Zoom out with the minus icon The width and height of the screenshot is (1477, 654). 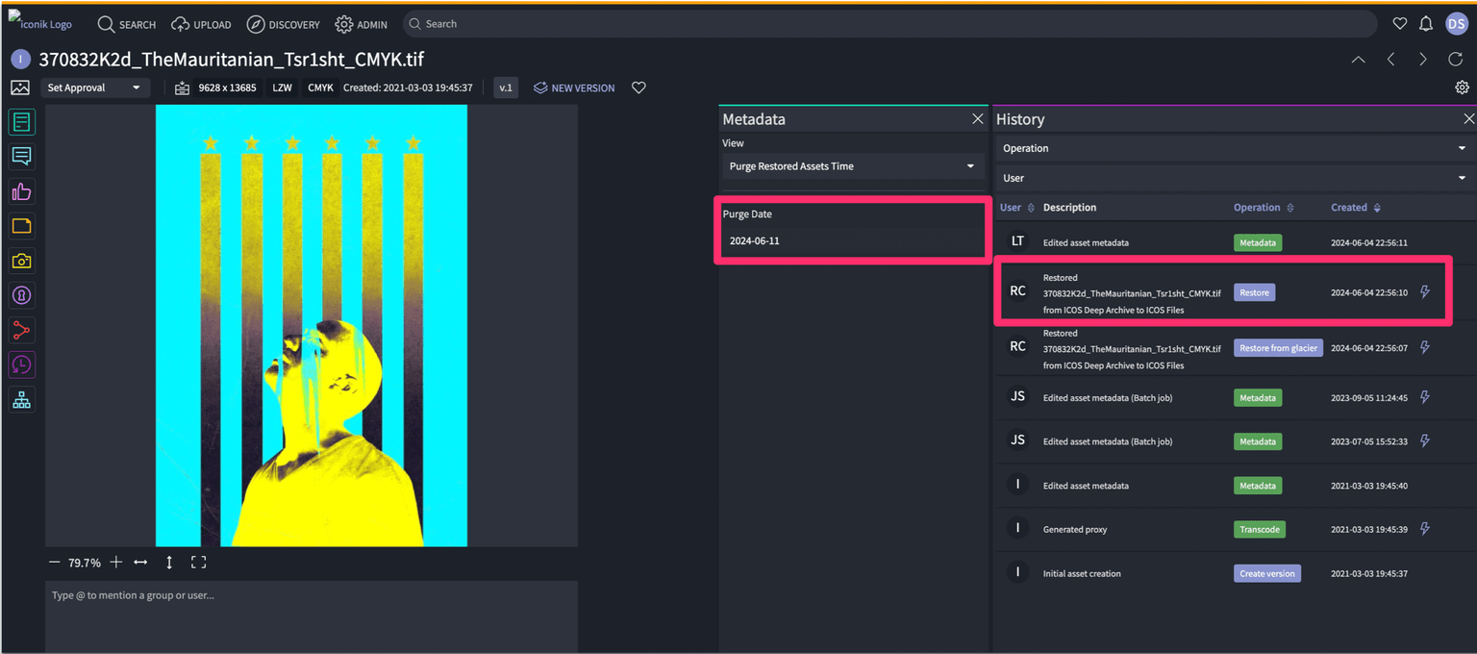(55, 563)
